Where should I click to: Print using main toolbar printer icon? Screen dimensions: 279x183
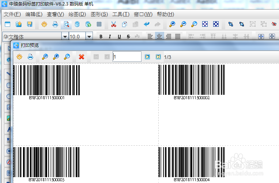click(55, 24)
